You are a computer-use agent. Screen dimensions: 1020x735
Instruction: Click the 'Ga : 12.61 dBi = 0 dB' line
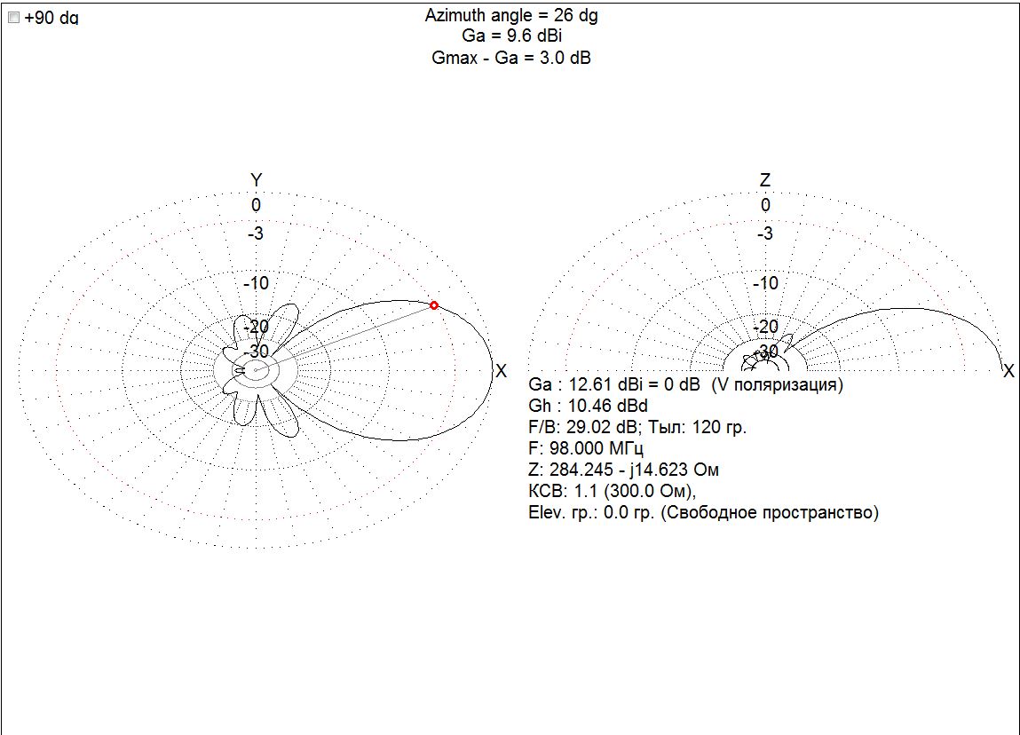click(x=685, y=384)
